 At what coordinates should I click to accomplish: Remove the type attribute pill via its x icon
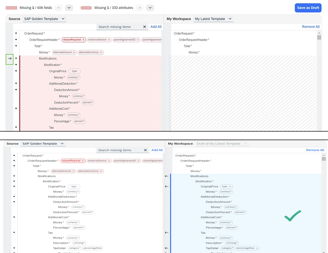click(x=230, y=186)
